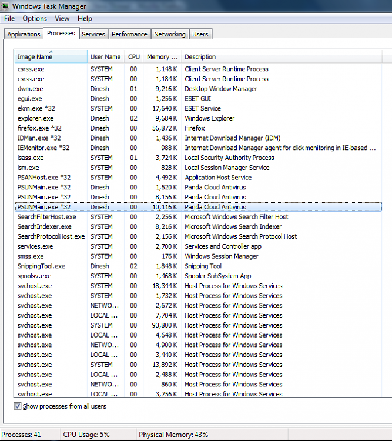
Task: Switch to the Services tab
Action: click(x=93, y=34)
